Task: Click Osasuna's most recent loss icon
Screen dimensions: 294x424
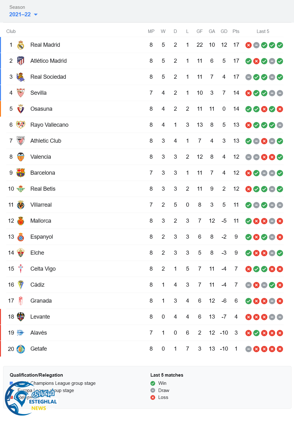Action: point(280,109)
